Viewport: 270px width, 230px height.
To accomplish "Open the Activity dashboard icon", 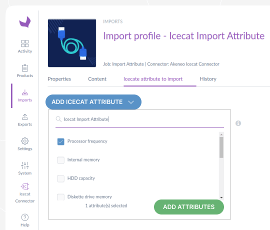I will 25,43.
